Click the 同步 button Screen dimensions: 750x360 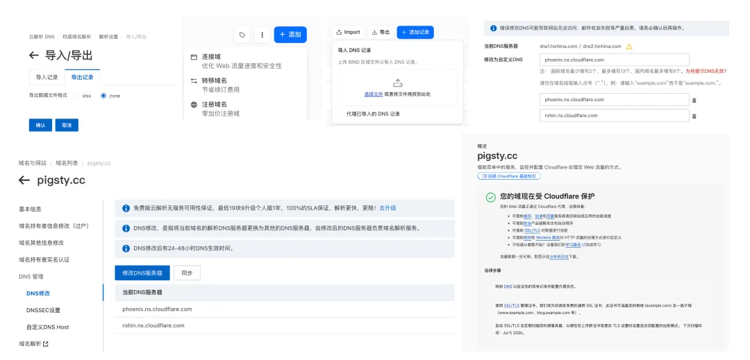point(187,273)
